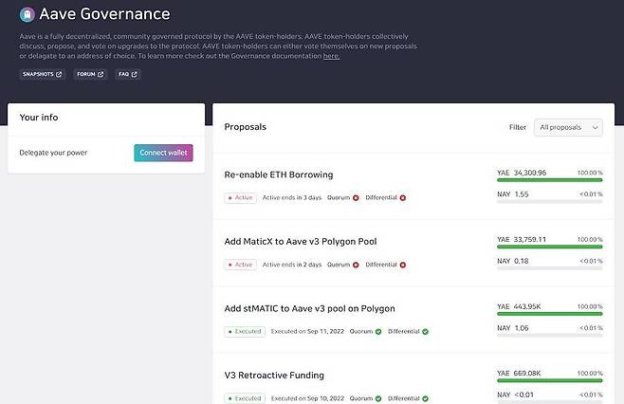Click the Aave Governance page title
This screenshot has width=624, height=404.
click(x=104, y=14)
